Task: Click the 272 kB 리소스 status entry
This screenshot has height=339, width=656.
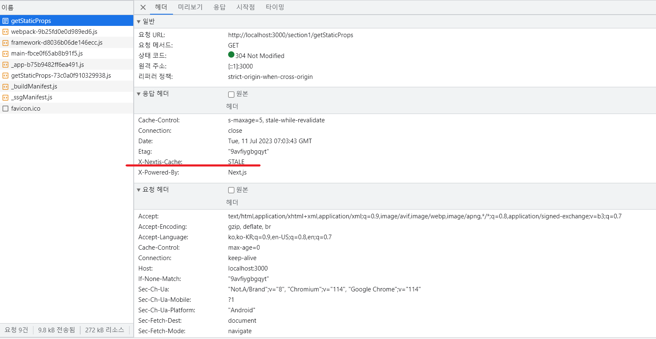Action: tap(104, 330)
